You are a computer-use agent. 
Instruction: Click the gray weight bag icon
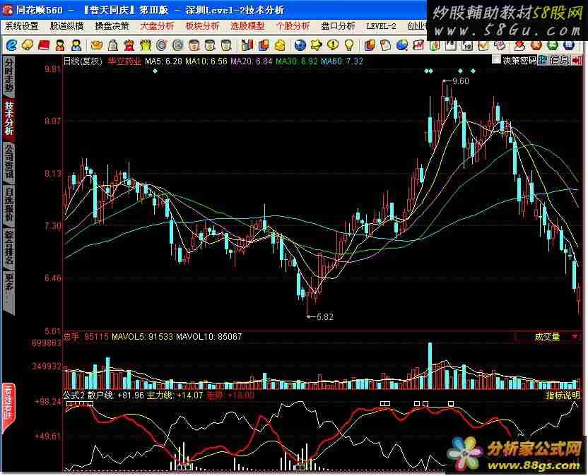[113, 46]
